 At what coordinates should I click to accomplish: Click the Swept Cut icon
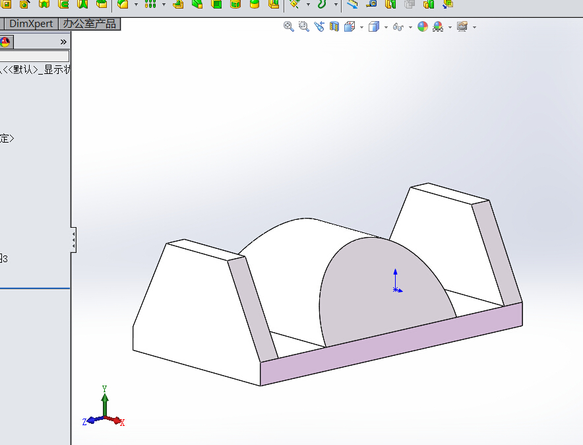point(63,4)
